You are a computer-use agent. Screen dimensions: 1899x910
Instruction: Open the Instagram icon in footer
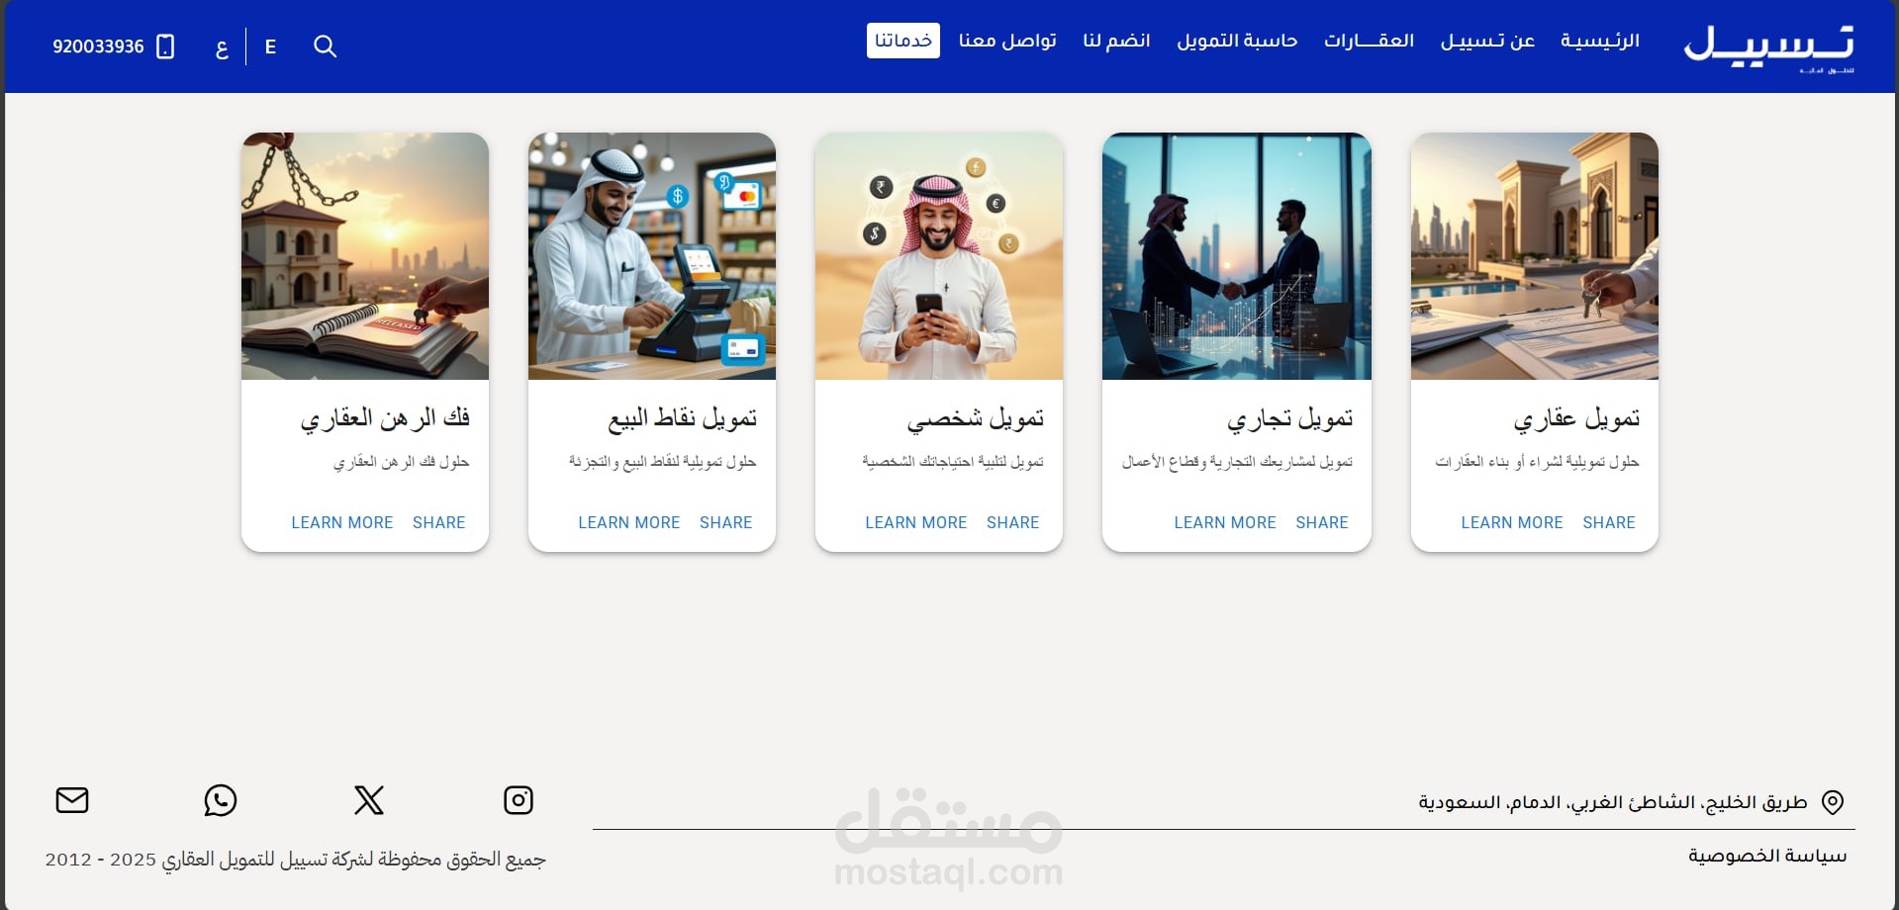(x=519, y=800)
